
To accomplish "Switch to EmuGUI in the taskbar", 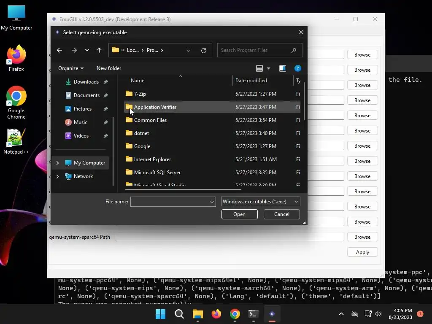I will click(x=272, y=314).
